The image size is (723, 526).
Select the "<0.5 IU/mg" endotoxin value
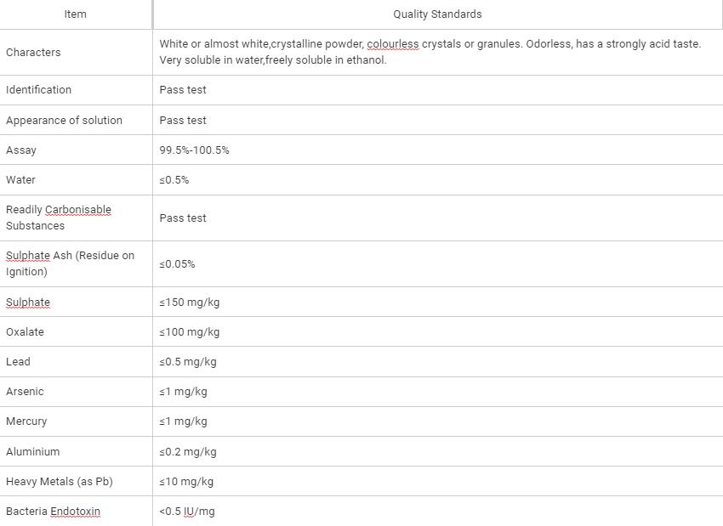coord(186,512)
